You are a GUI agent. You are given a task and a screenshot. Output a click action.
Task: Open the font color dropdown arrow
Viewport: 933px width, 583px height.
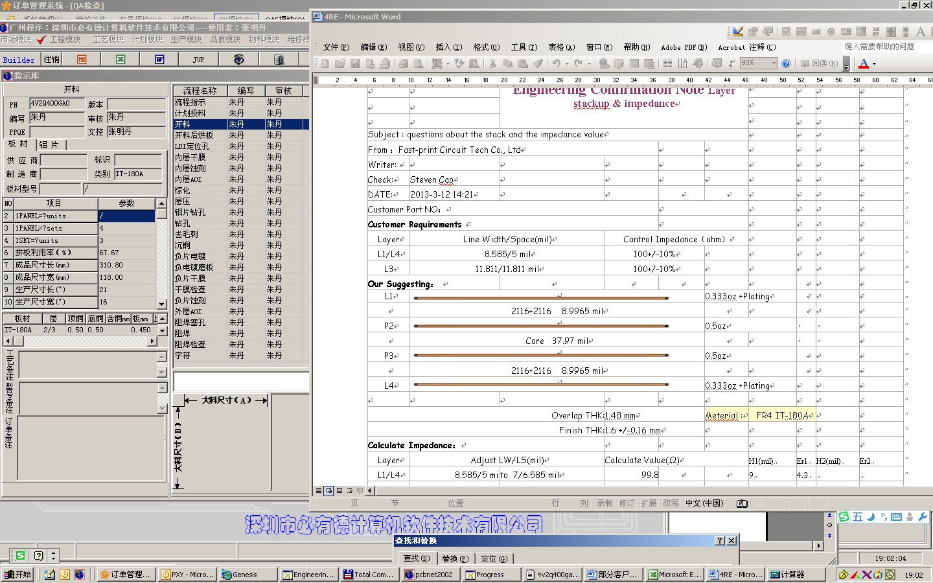(874, 63)
